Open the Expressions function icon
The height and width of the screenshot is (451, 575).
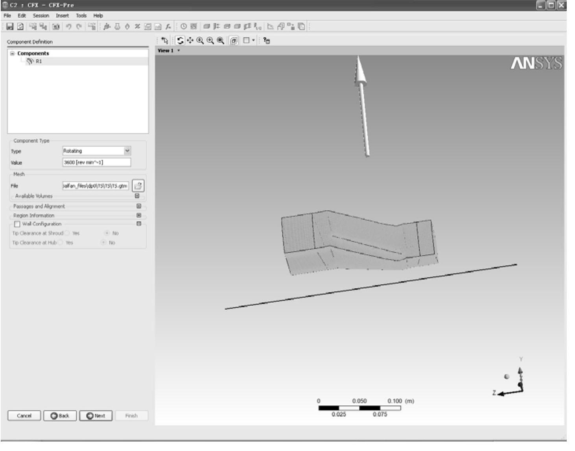click(x=168, y=27)
